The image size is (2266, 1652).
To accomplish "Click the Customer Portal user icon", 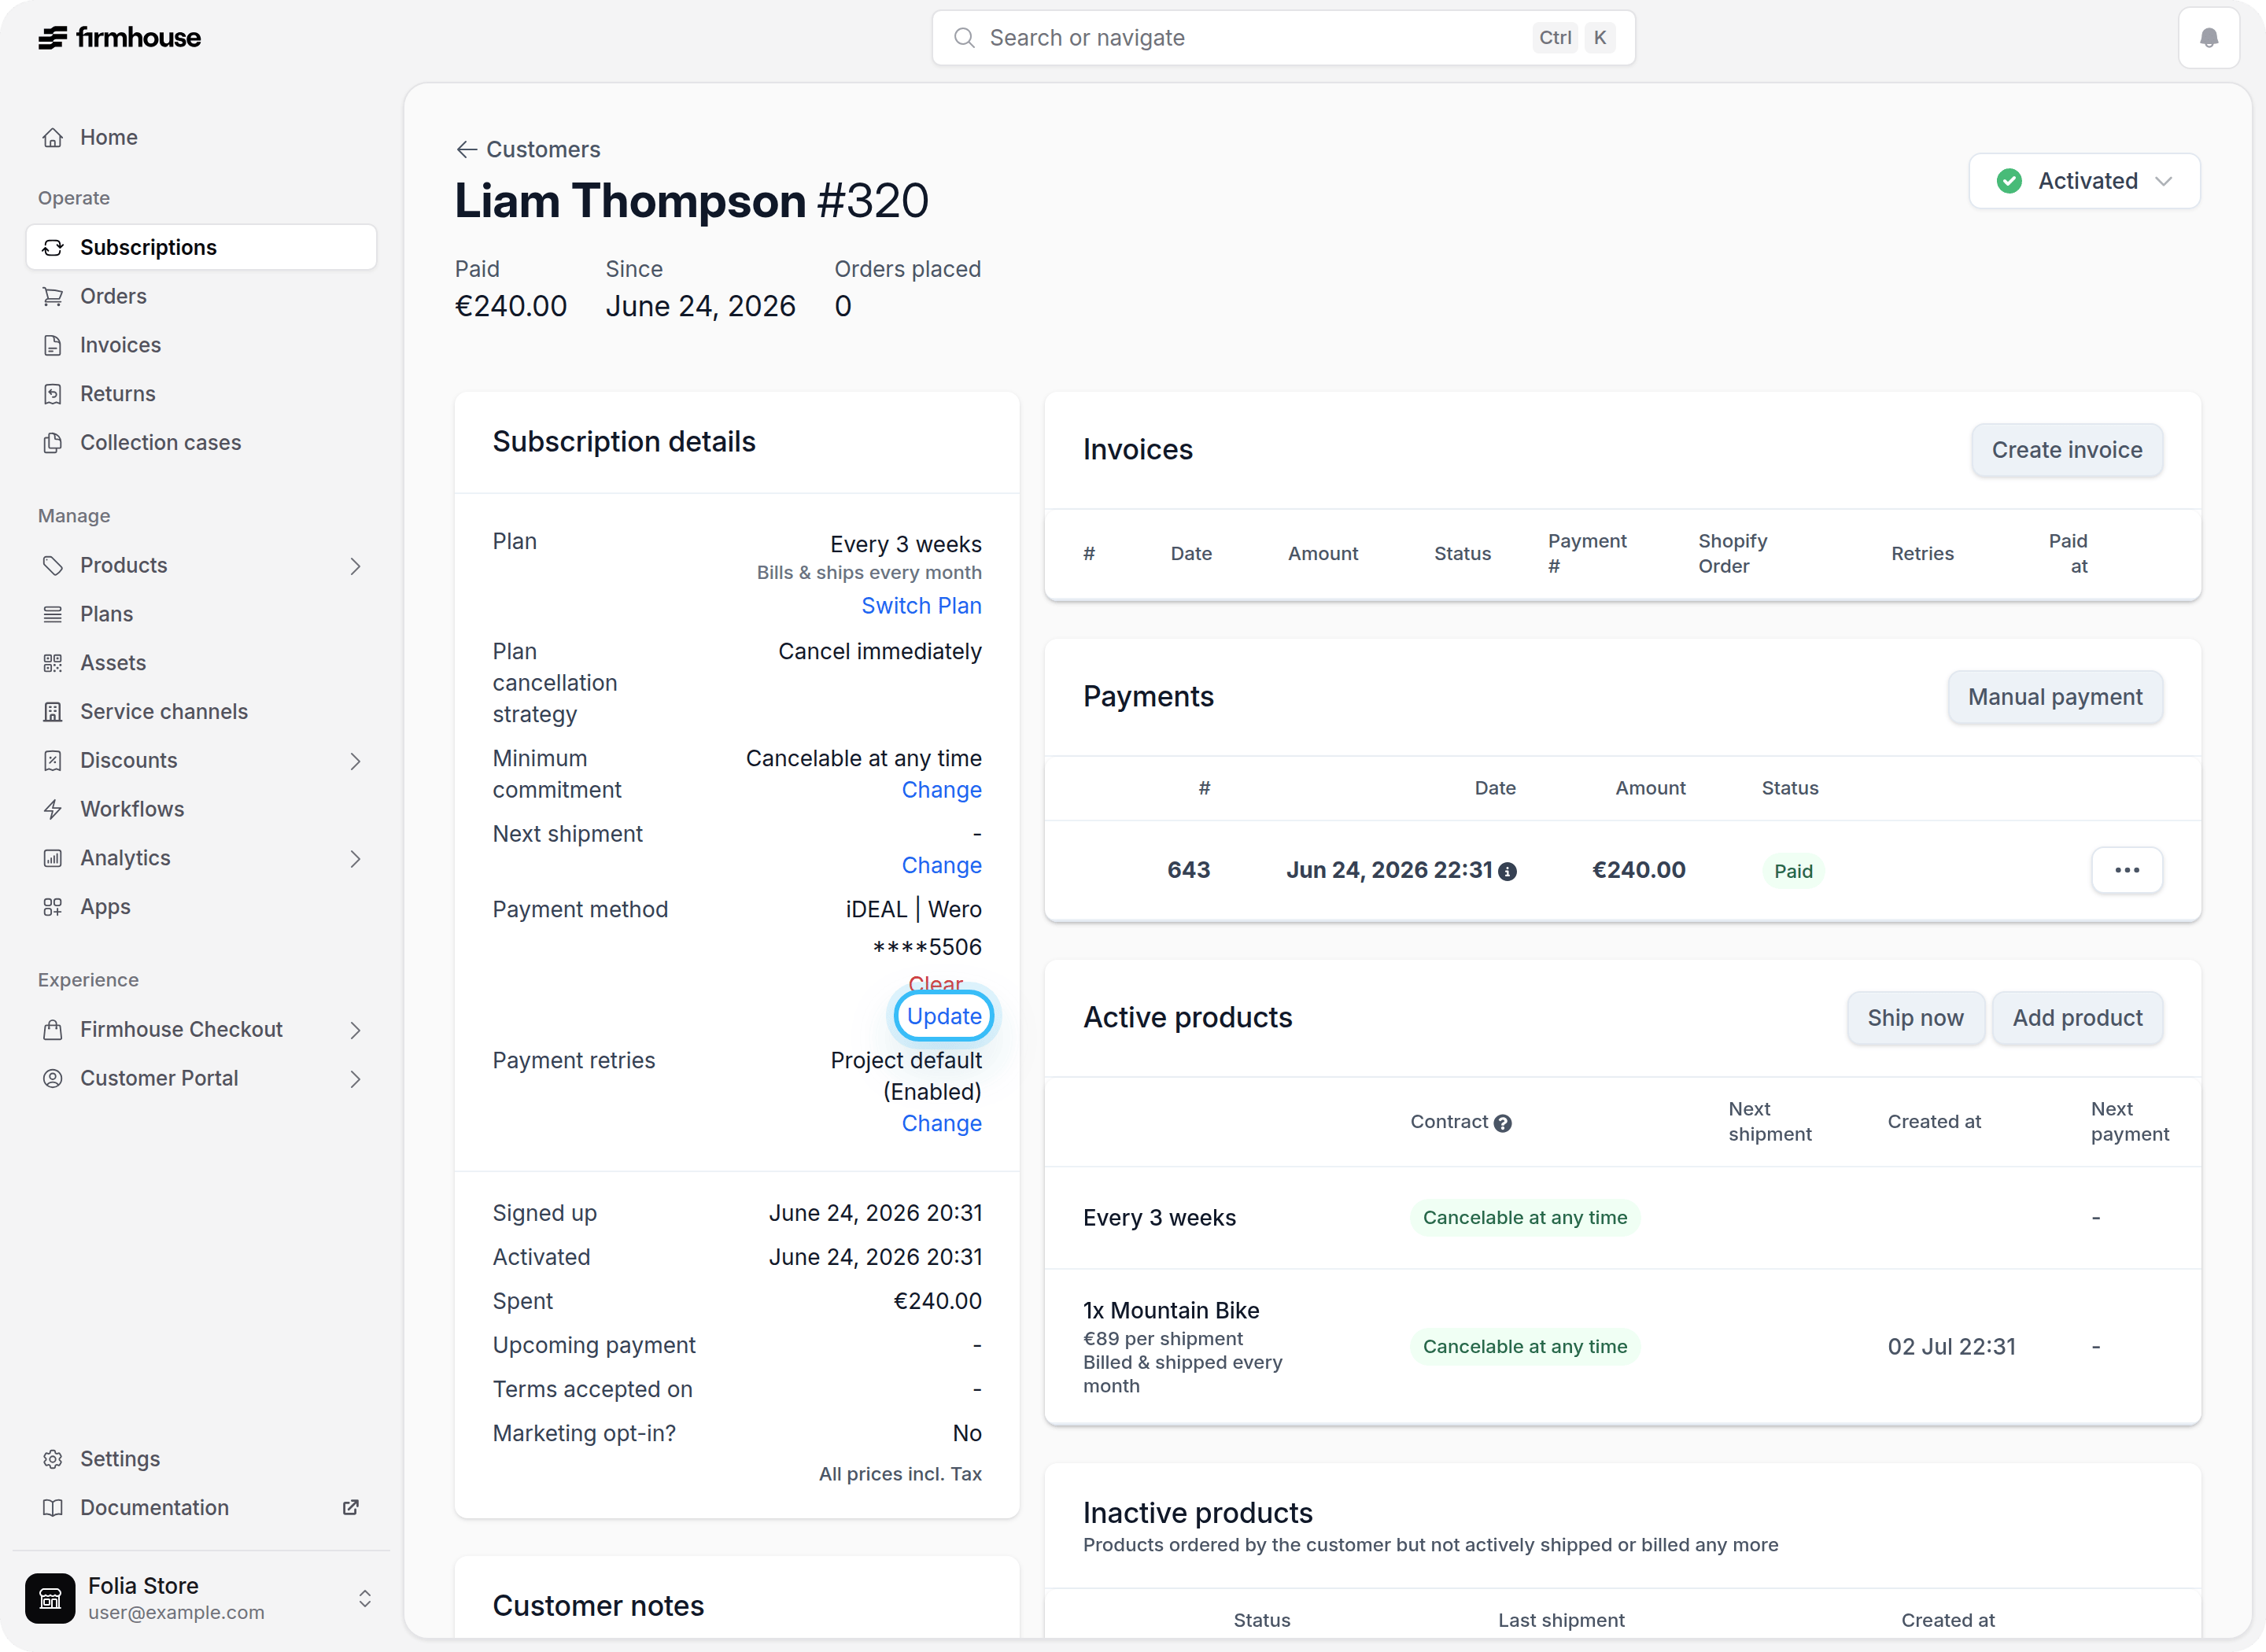I will click(x=53, y=1079).
